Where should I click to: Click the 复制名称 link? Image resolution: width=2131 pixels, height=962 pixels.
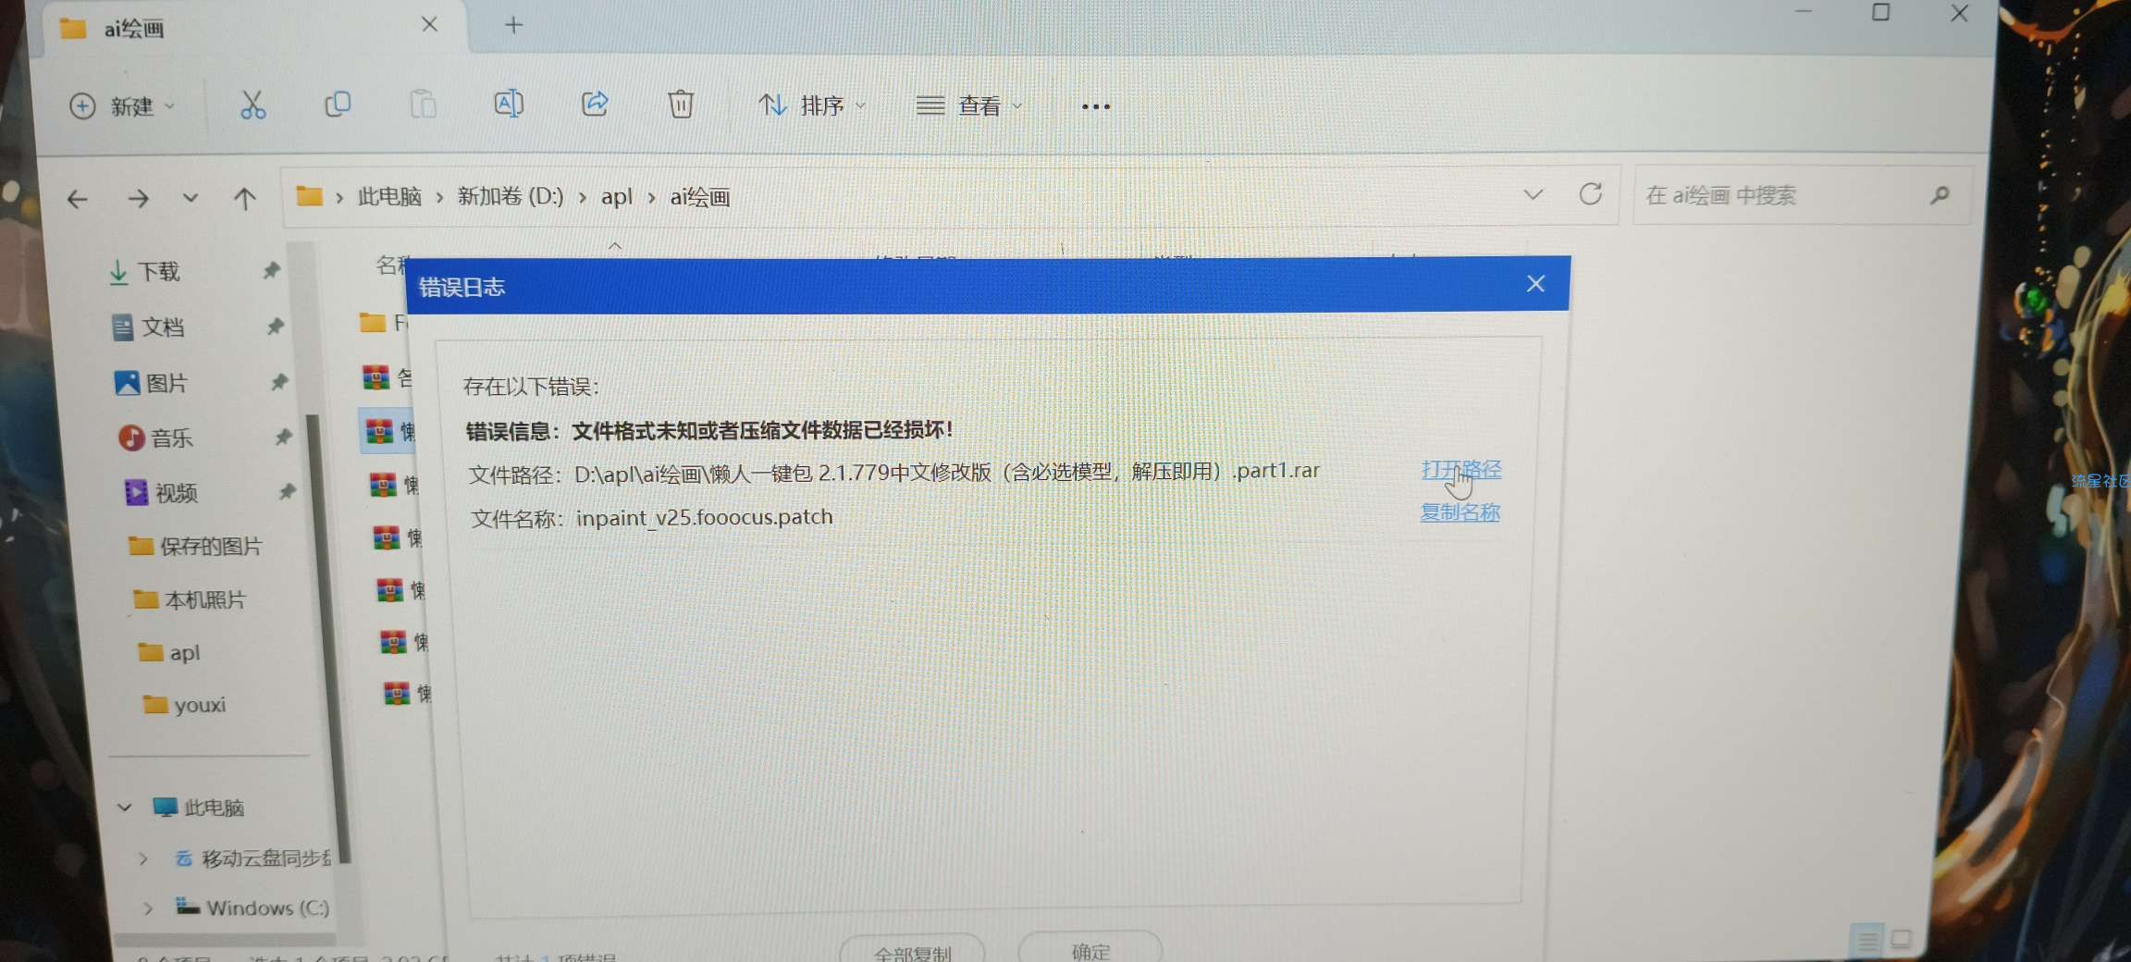tap(1460, 512)
